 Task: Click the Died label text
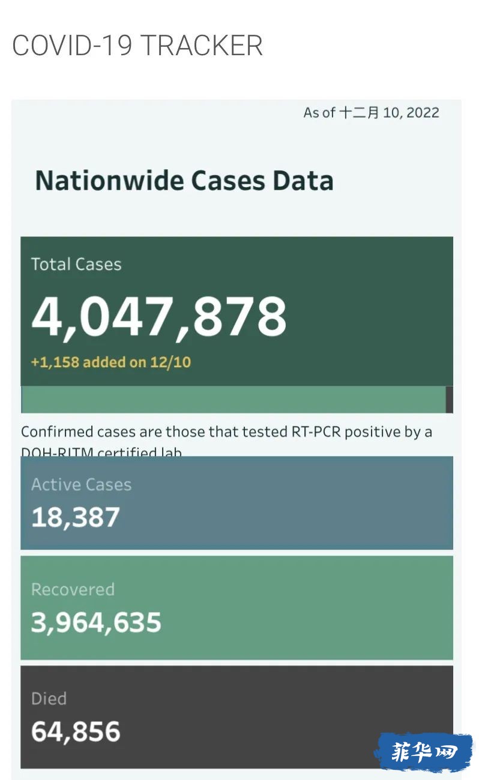tap(49, 698)
